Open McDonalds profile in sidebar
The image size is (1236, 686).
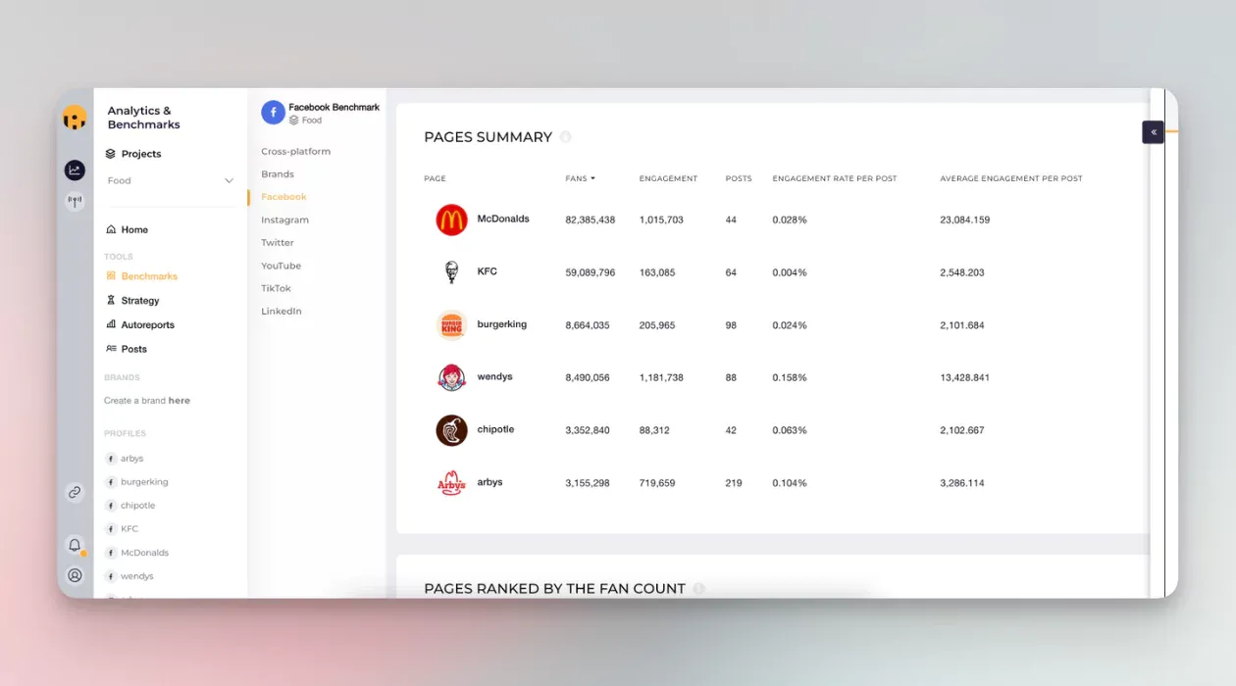coord(144,553)
